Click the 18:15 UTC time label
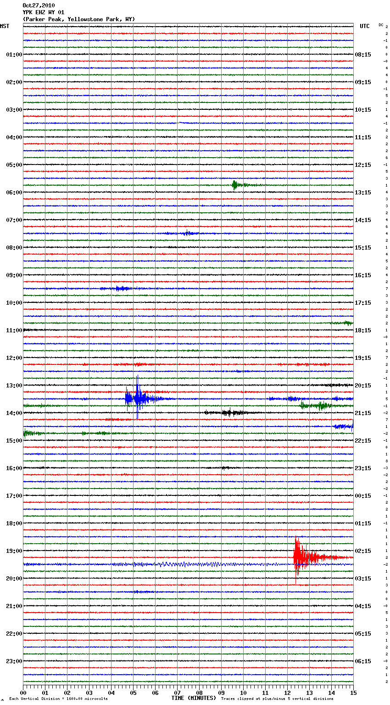390x705 pixels. click(x=363, y=330)
